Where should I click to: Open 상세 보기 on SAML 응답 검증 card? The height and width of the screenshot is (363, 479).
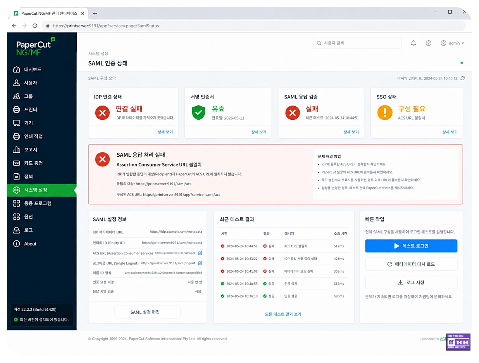351,132
